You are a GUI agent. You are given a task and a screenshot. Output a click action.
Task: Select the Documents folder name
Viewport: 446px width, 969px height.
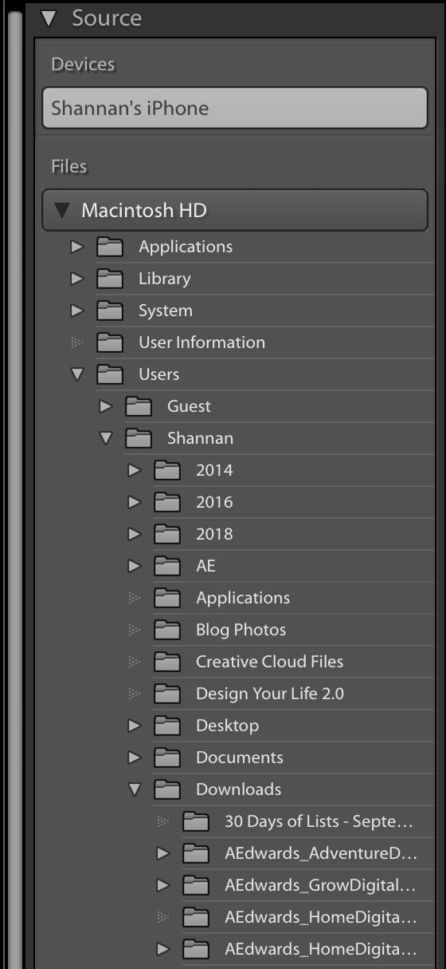coord(240,757)
